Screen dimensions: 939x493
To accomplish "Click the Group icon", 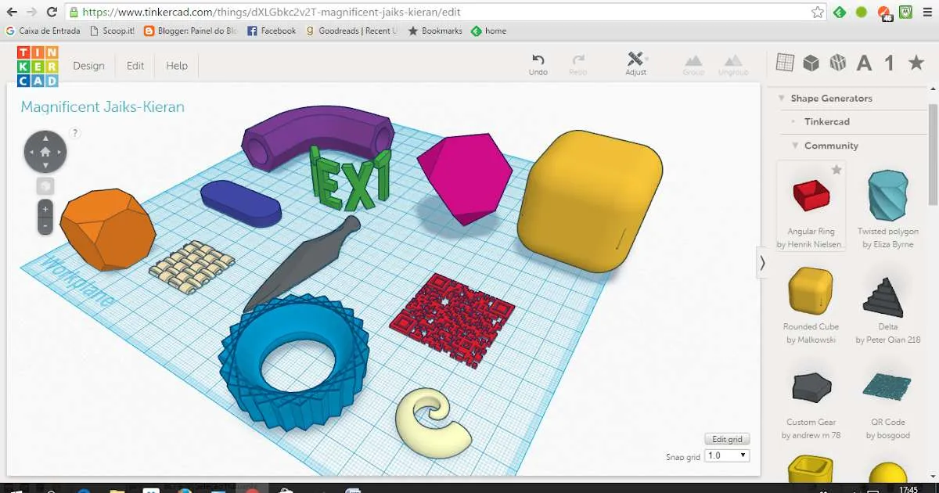I will 693,63.
